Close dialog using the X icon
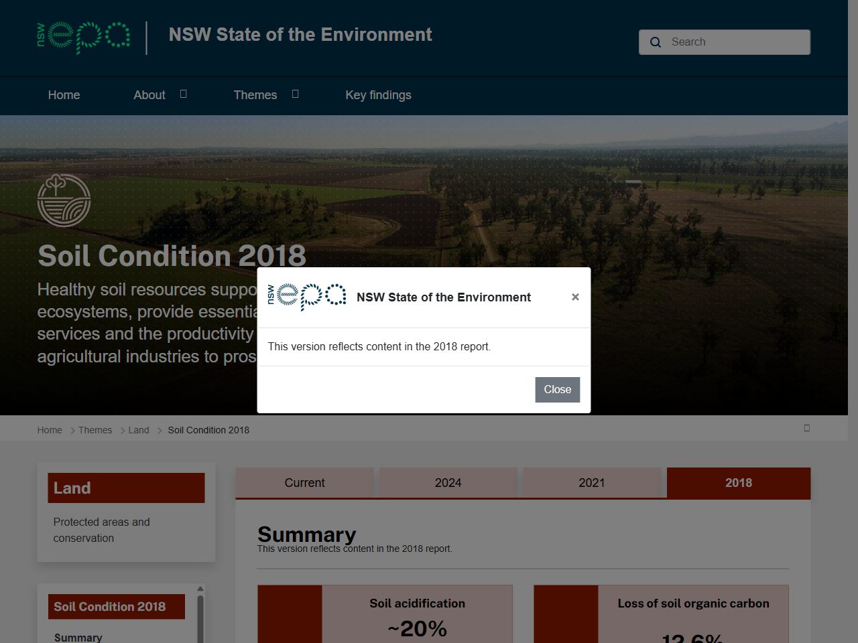The width and height of the screenshot is (858, 643). click(575, 297)
